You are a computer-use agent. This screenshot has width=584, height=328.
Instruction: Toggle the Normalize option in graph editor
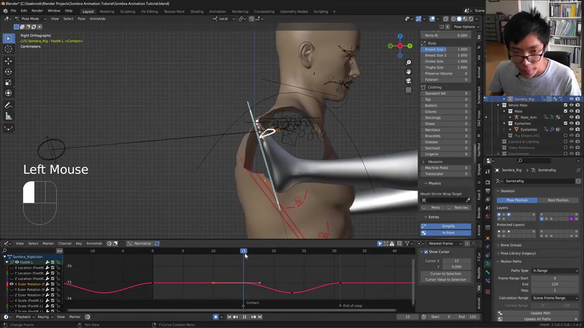(142, 243)
